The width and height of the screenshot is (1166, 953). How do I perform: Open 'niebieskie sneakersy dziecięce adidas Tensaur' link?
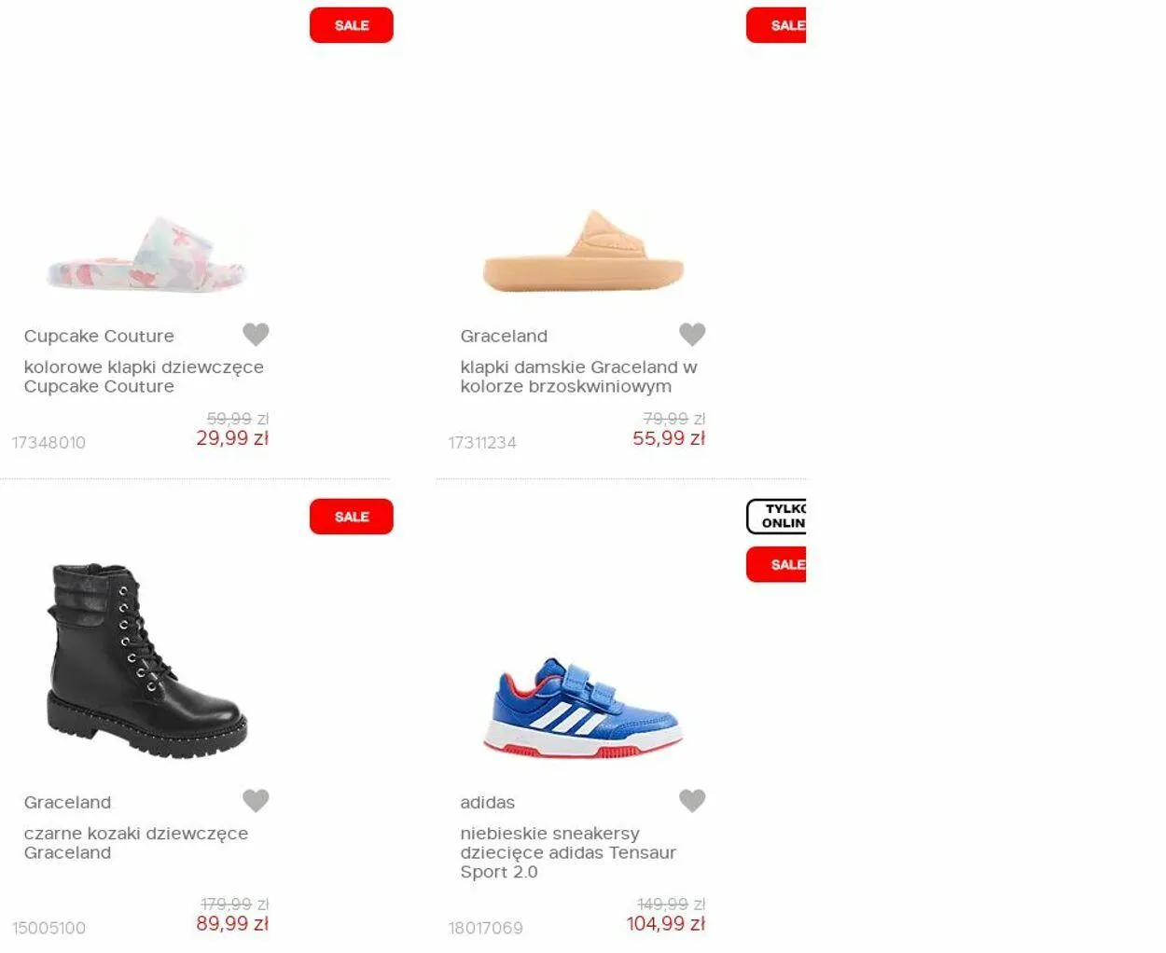pyautogui.click(x=567, y=852)
